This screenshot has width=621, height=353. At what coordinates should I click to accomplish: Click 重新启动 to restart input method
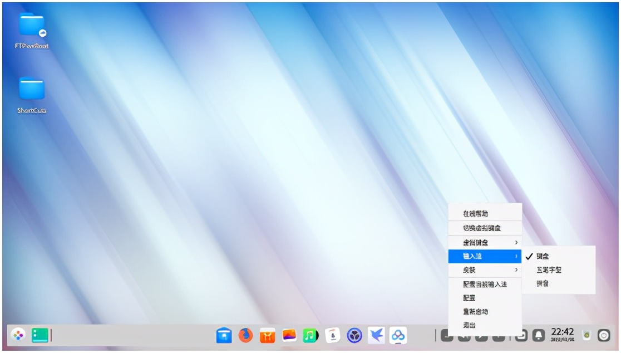click(475, 312)
